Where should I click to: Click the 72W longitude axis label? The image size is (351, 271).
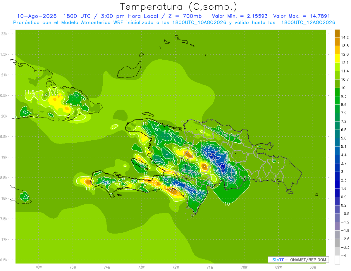[x=176, y=267]
